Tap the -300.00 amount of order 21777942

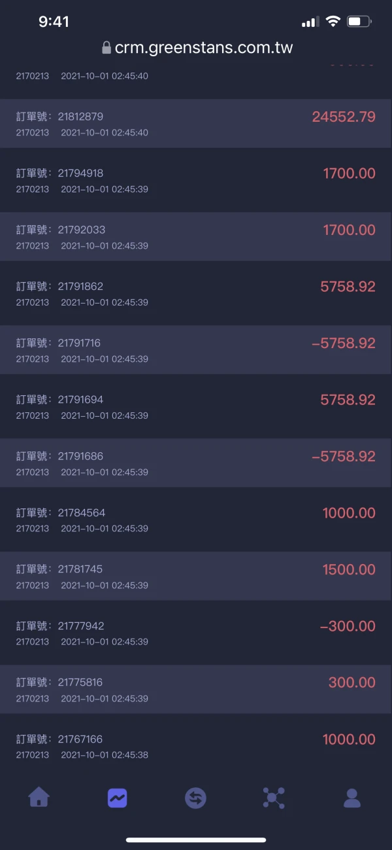pos(348,626)
